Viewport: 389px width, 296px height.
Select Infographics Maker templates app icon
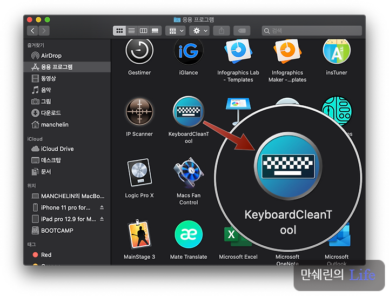pos(287,51)
